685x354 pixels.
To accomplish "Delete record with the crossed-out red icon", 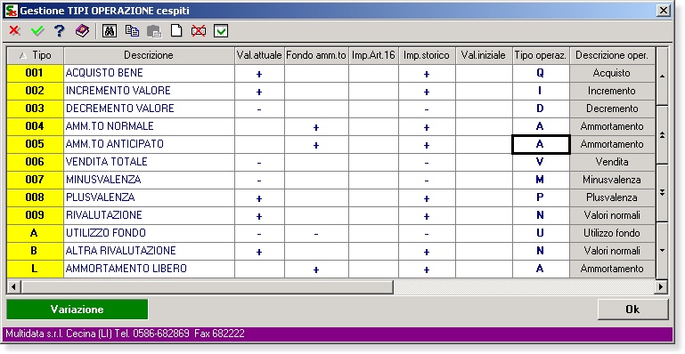I will coord(199,31).
